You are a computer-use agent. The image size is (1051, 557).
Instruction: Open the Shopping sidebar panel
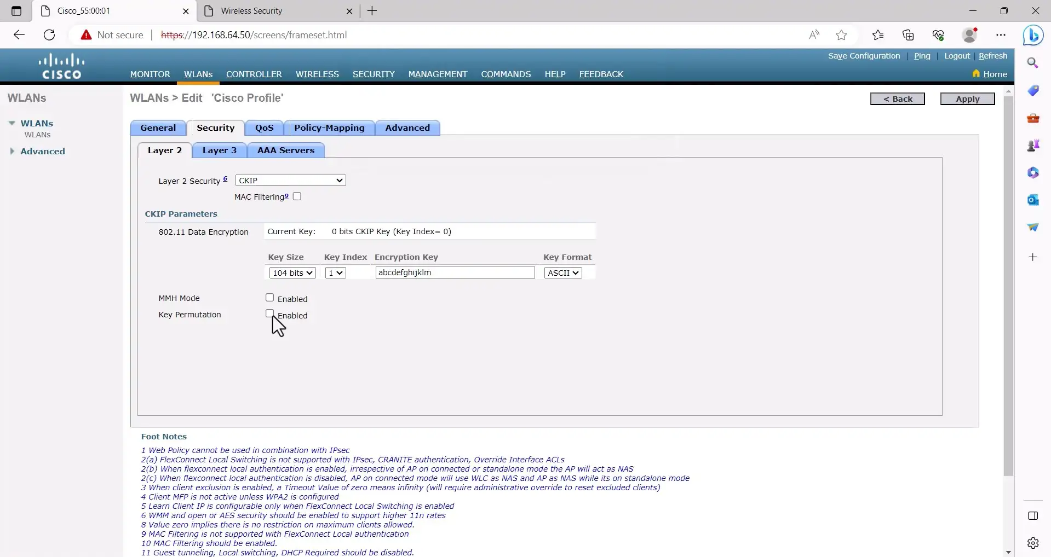click(1034, 90)
